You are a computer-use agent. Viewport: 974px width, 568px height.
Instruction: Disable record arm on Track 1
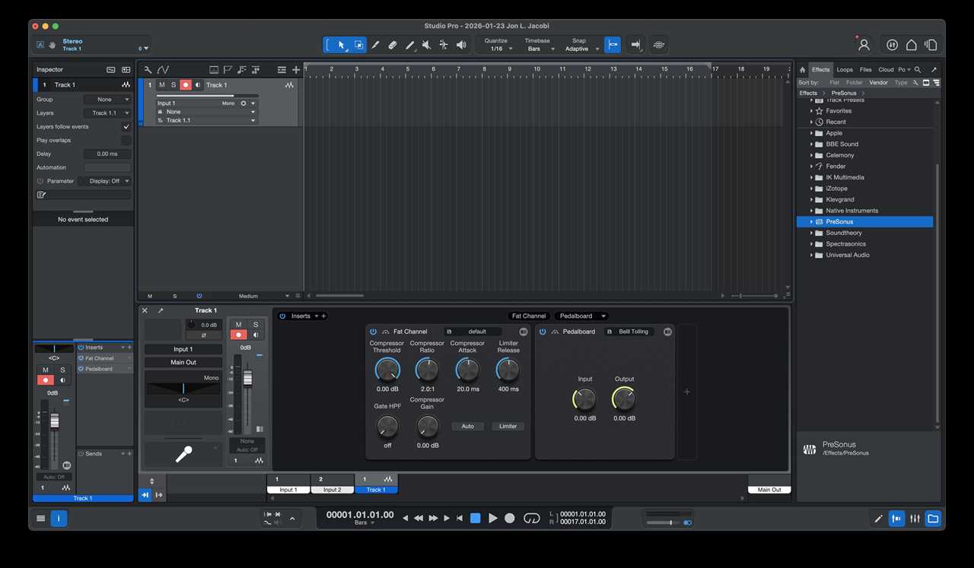tap(185, 84)
